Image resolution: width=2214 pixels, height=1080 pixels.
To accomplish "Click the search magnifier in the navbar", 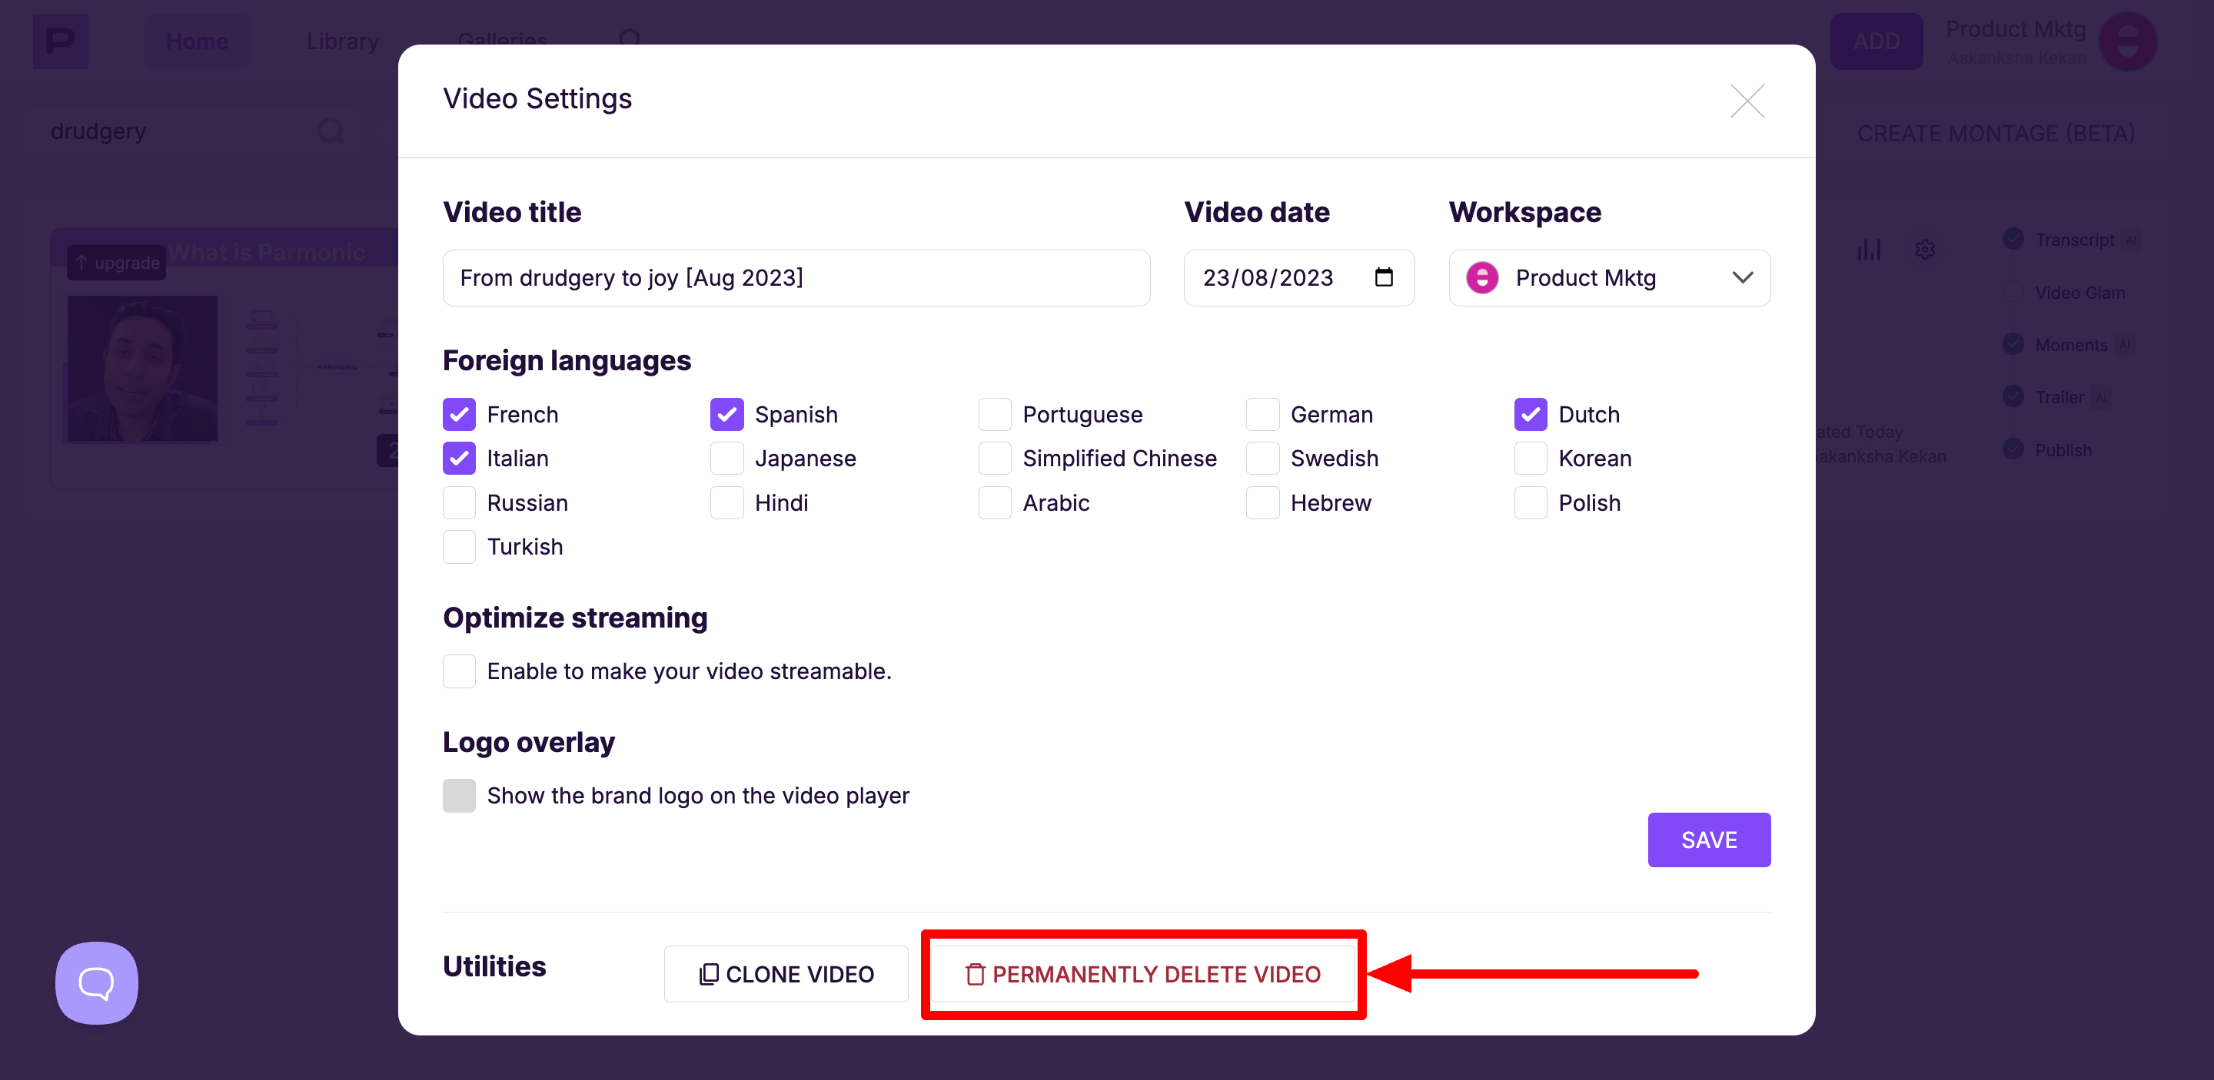I will pyautogui.click(x=630, y=38).
